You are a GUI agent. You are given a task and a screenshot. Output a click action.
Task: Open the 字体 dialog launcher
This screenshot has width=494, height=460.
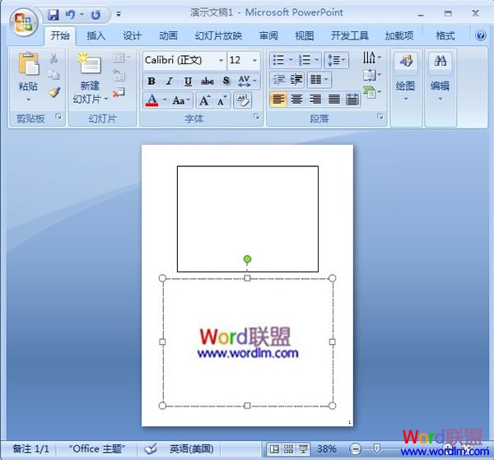point(256,117)
